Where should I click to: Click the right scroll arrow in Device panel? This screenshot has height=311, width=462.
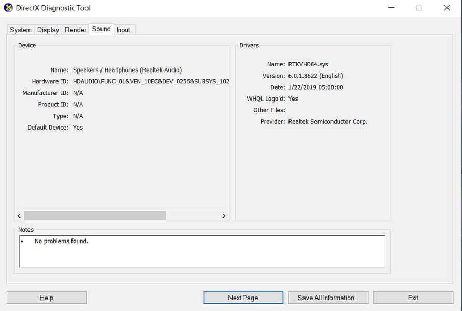point(224,216)
